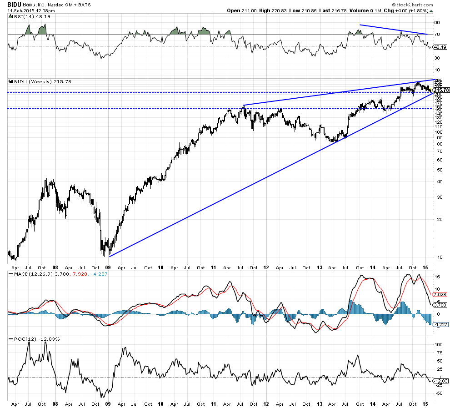Screen dimensions: 450x408
Task: Click the legend icon before RSI(14)
Action: tap(10, 17)
